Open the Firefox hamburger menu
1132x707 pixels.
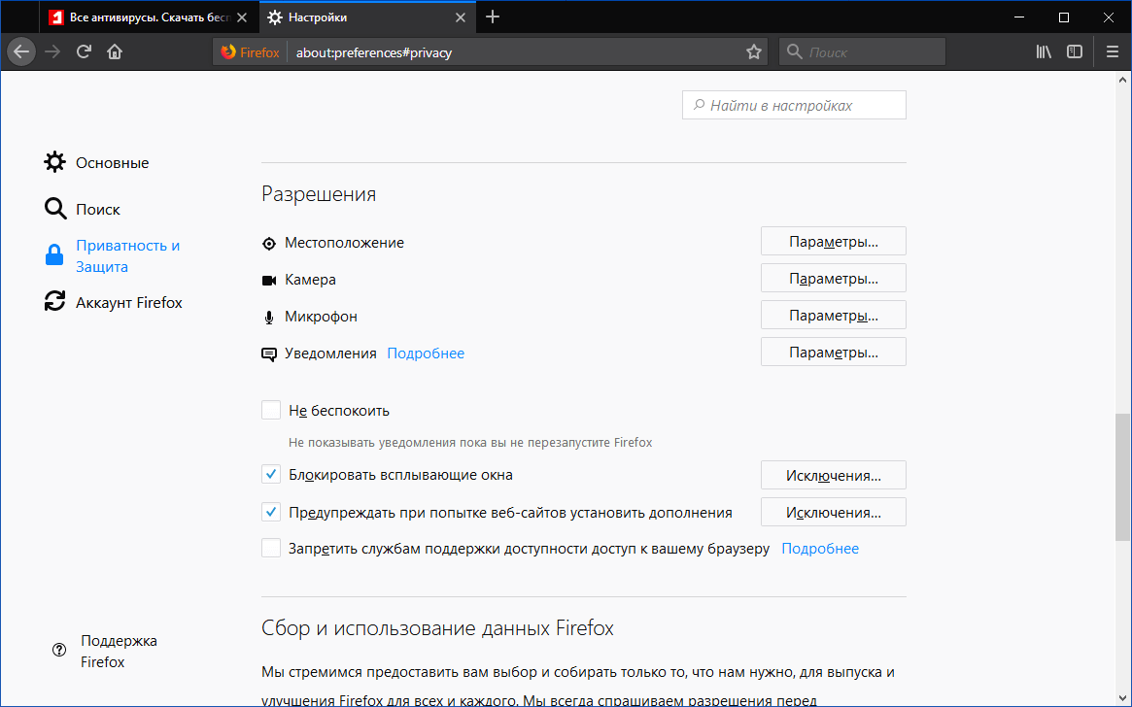point(1112,51)
